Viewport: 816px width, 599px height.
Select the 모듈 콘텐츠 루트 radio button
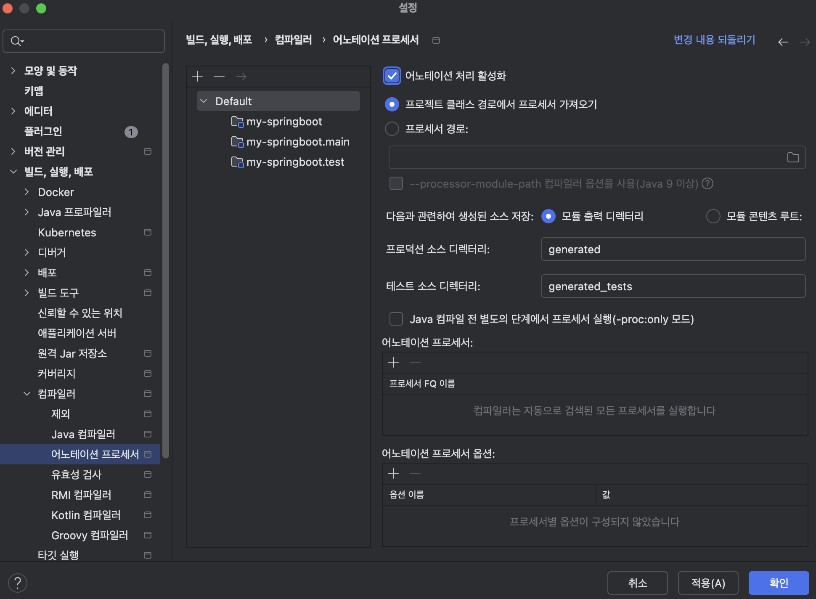click(x=713, y=216)
